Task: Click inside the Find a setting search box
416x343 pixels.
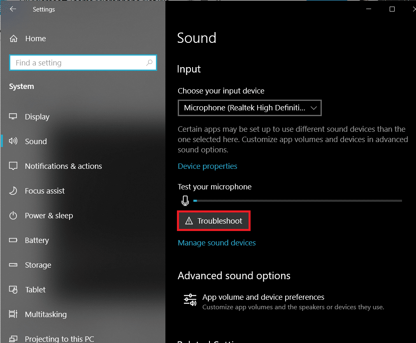Action: coord(82,63)
